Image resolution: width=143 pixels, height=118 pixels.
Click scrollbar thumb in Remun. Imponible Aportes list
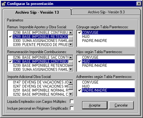click(71, 39)
